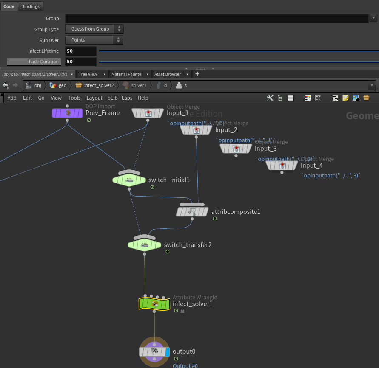Click the sticky note icon in network toolbar
The height and width of the screenshot is (368, 379).
[x=345, y=98]
